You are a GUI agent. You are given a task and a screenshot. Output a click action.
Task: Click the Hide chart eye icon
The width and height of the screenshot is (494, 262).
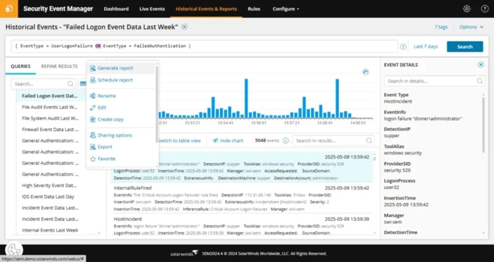[216, 141]
